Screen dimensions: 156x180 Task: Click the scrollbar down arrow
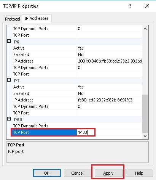point(145,136)
